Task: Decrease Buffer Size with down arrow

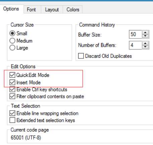Action: point(145,36)
